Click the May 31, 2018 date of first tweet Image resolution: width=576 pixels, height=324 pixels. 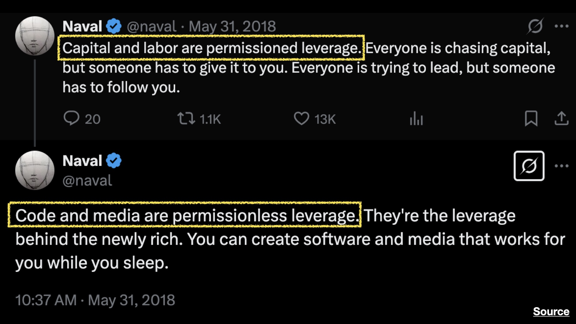(x=232, y=26)
